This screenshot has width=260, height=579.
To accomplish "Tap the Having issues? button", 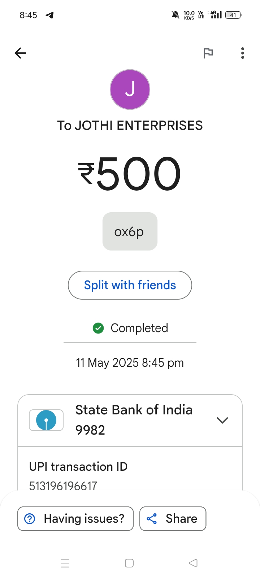I will coord(75,519).
